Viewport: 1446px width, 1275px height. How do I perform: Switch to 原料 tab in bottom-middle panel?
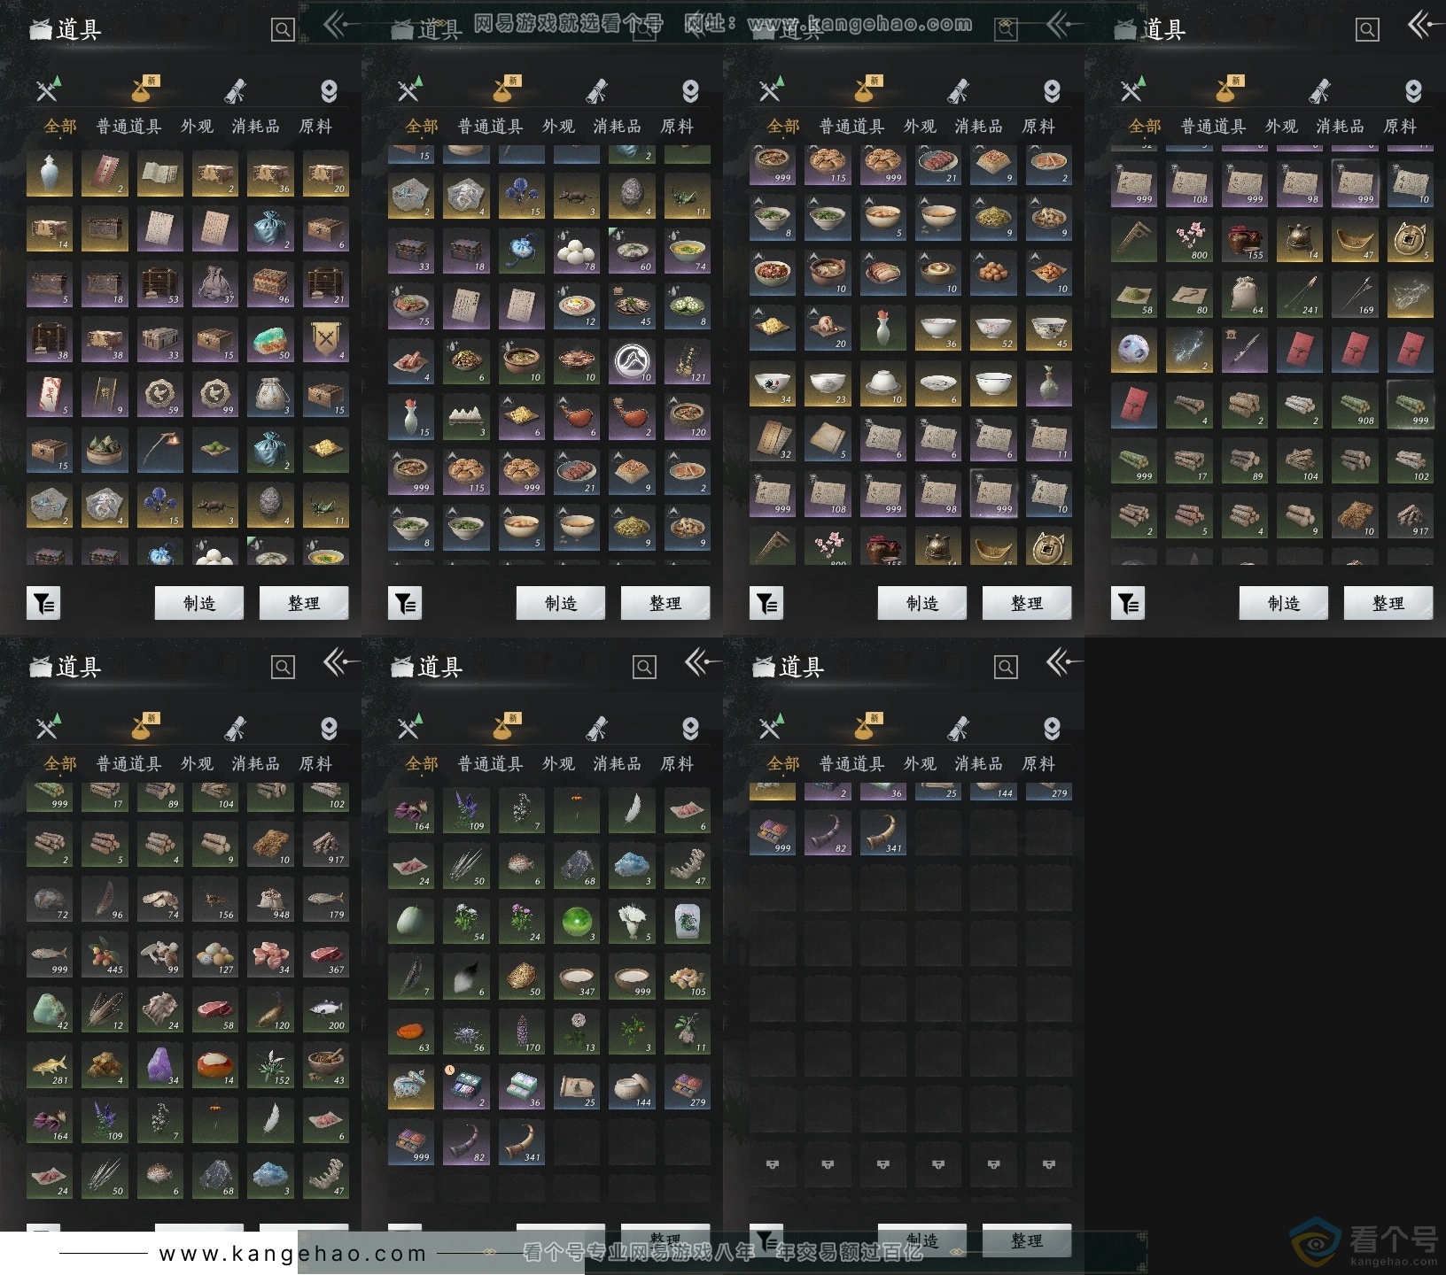pyautogui.click(x=677, y=764)
